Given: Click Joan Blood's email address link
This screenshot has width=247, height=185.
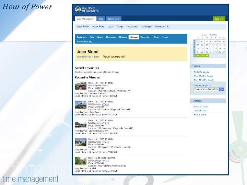Looking at the screenshot, I should (x=88, y=57).
